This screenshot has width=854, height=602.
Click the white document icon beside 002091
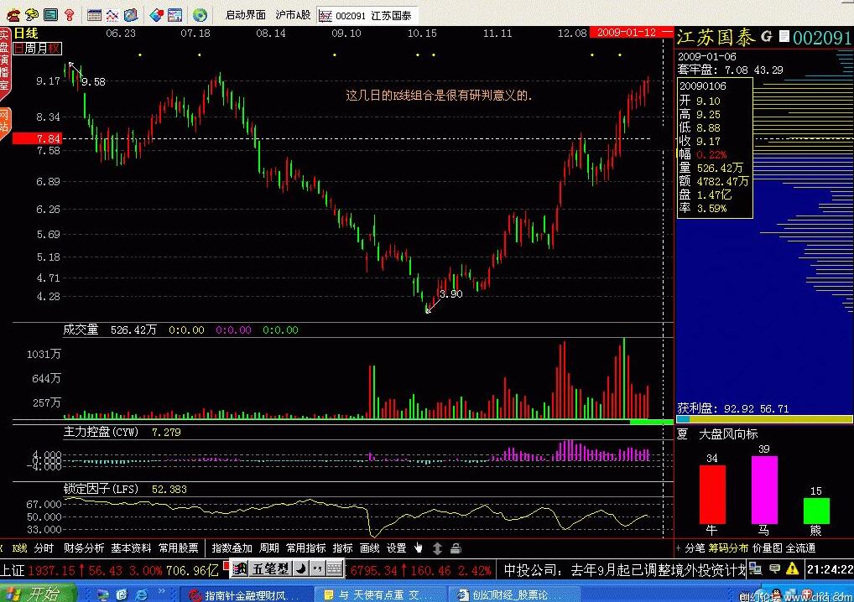click(x=784, y=36)
